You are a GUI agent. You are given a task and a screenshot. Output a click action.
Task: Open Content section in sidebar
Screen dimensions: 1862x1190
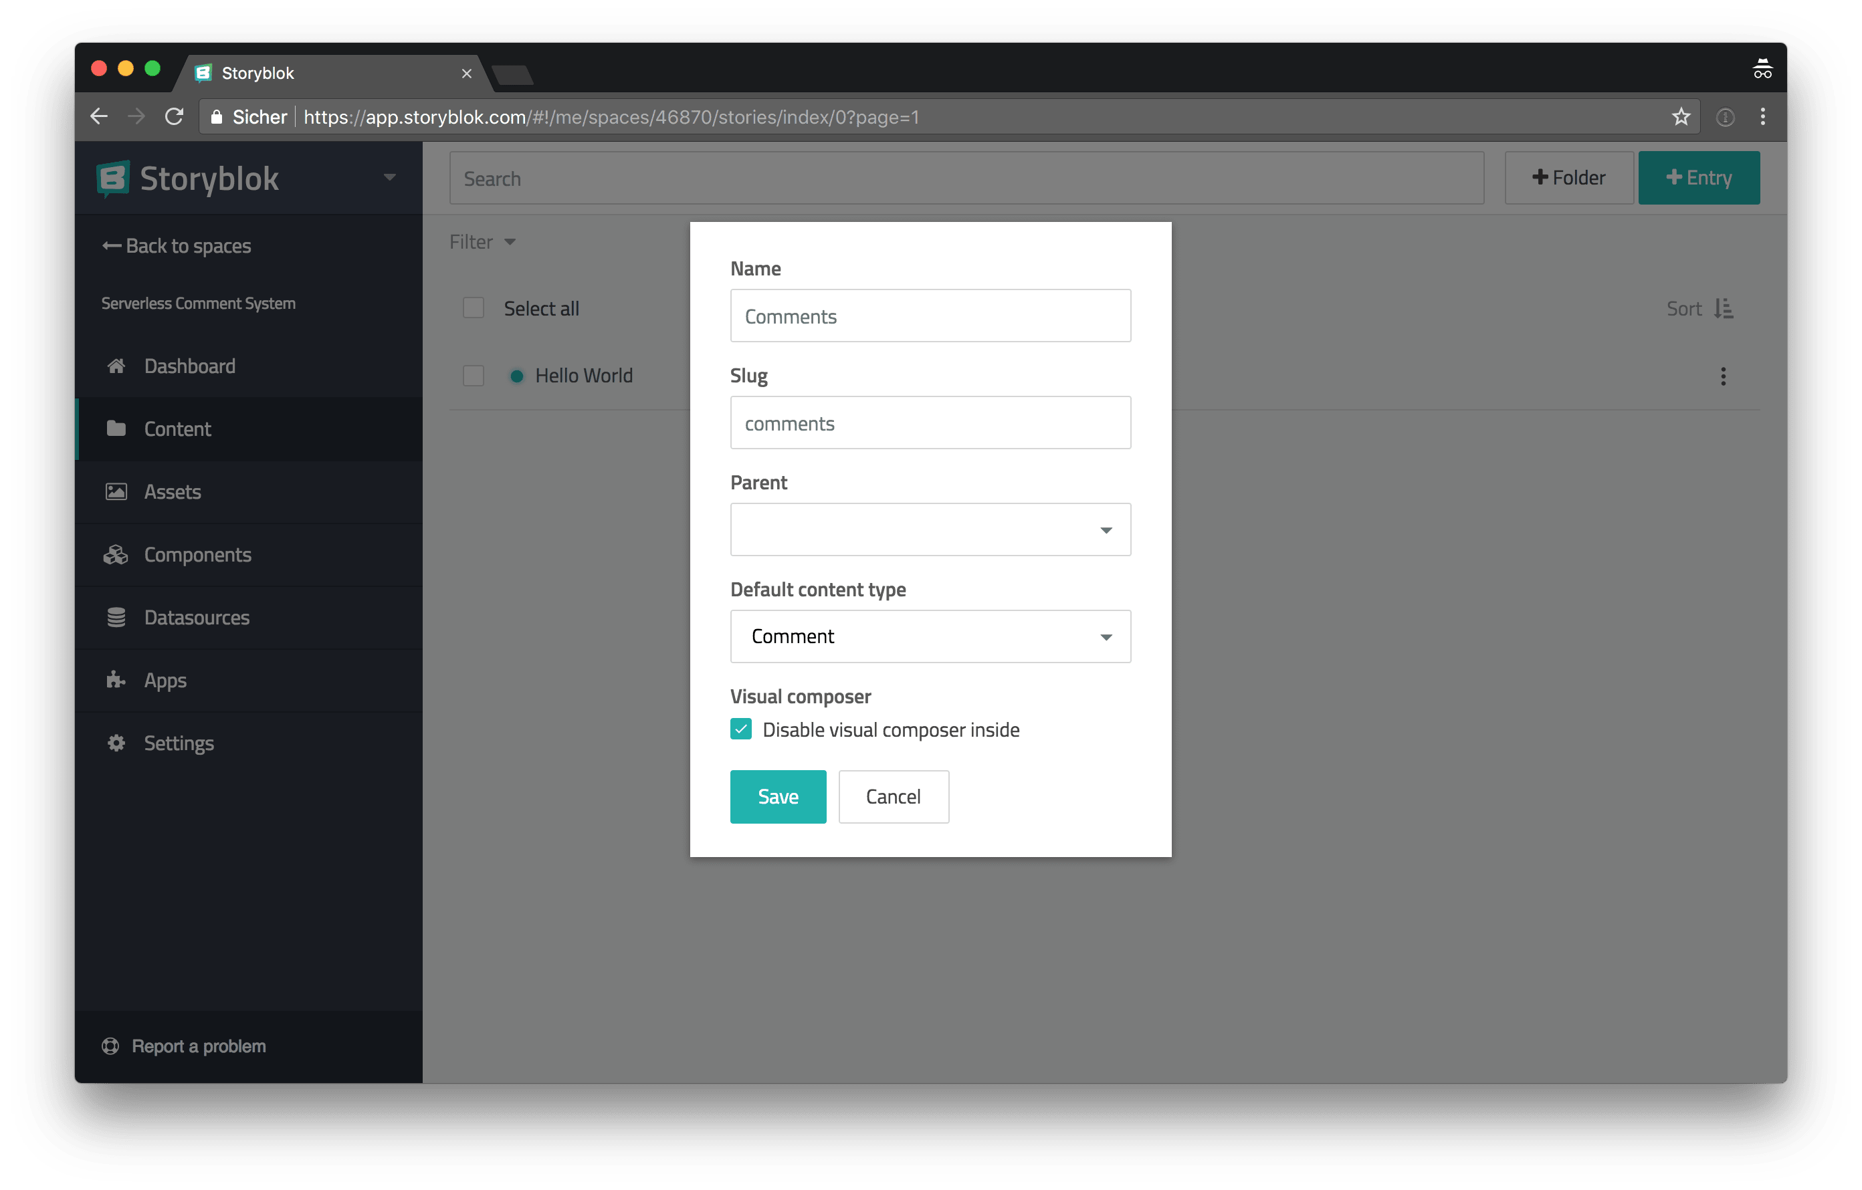point(178,429)
